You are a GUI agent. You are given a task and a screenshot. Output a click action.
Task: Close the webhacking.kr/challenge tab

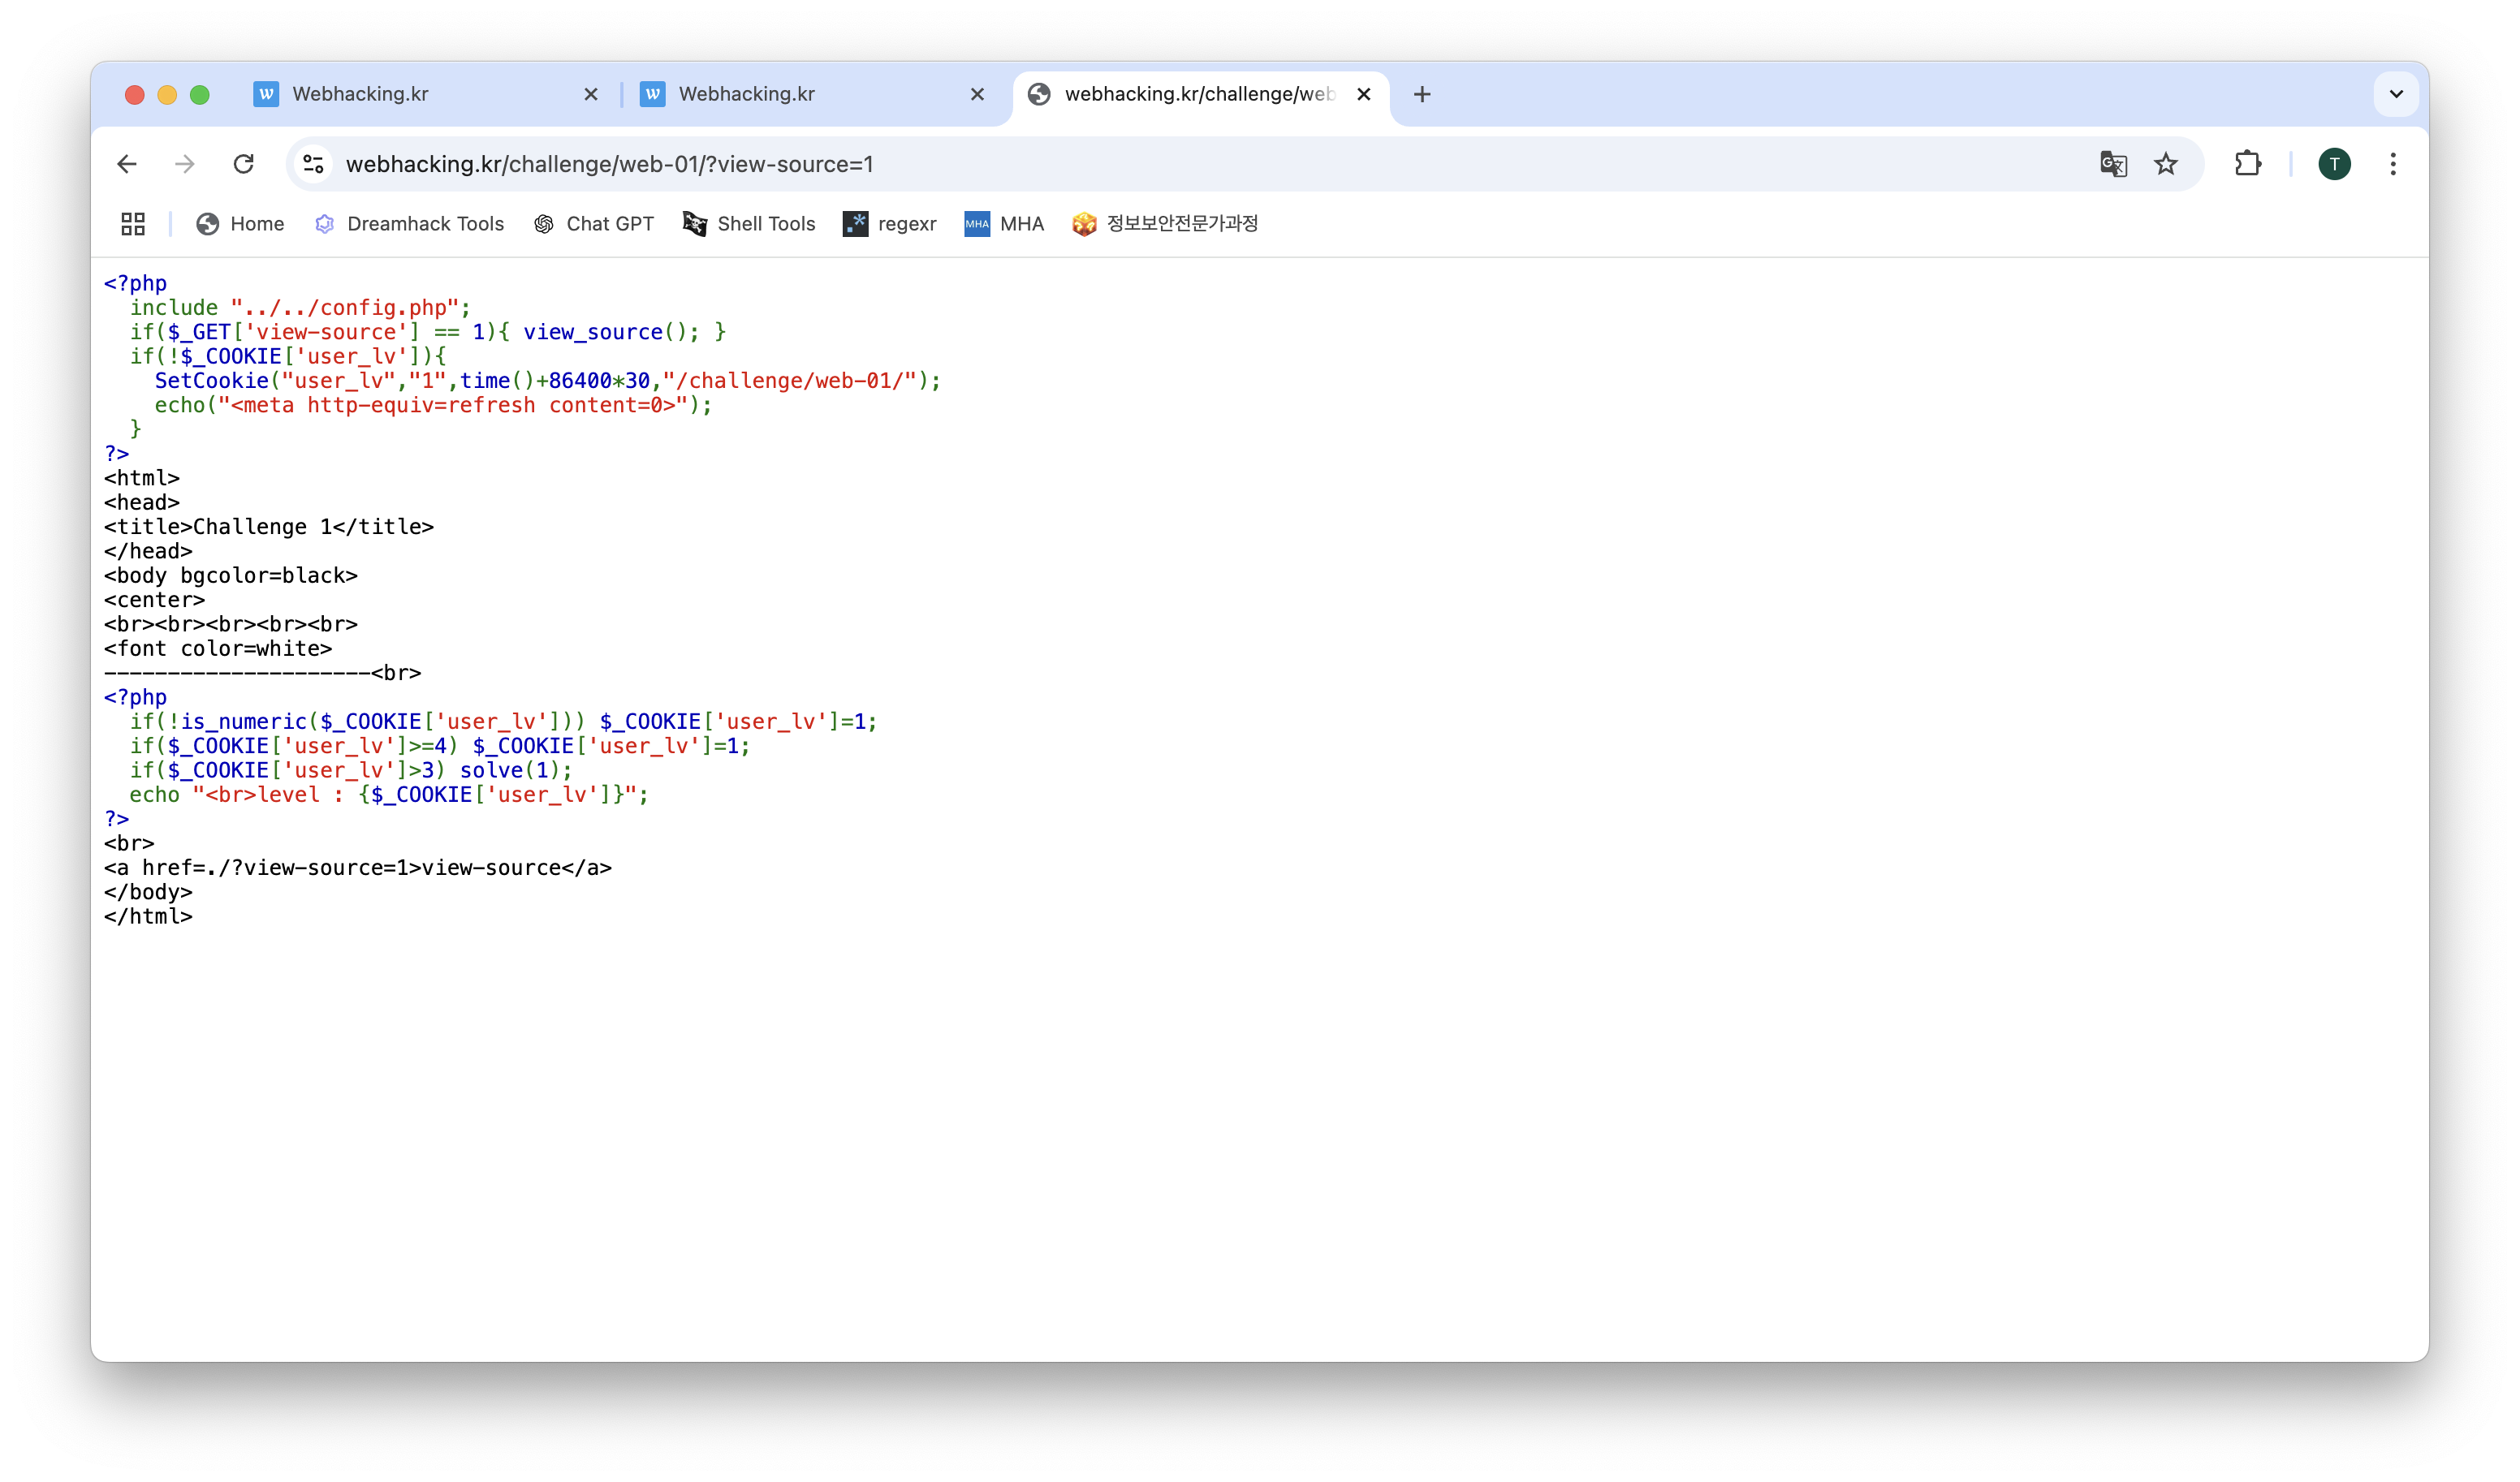(x=1364, y=94)
